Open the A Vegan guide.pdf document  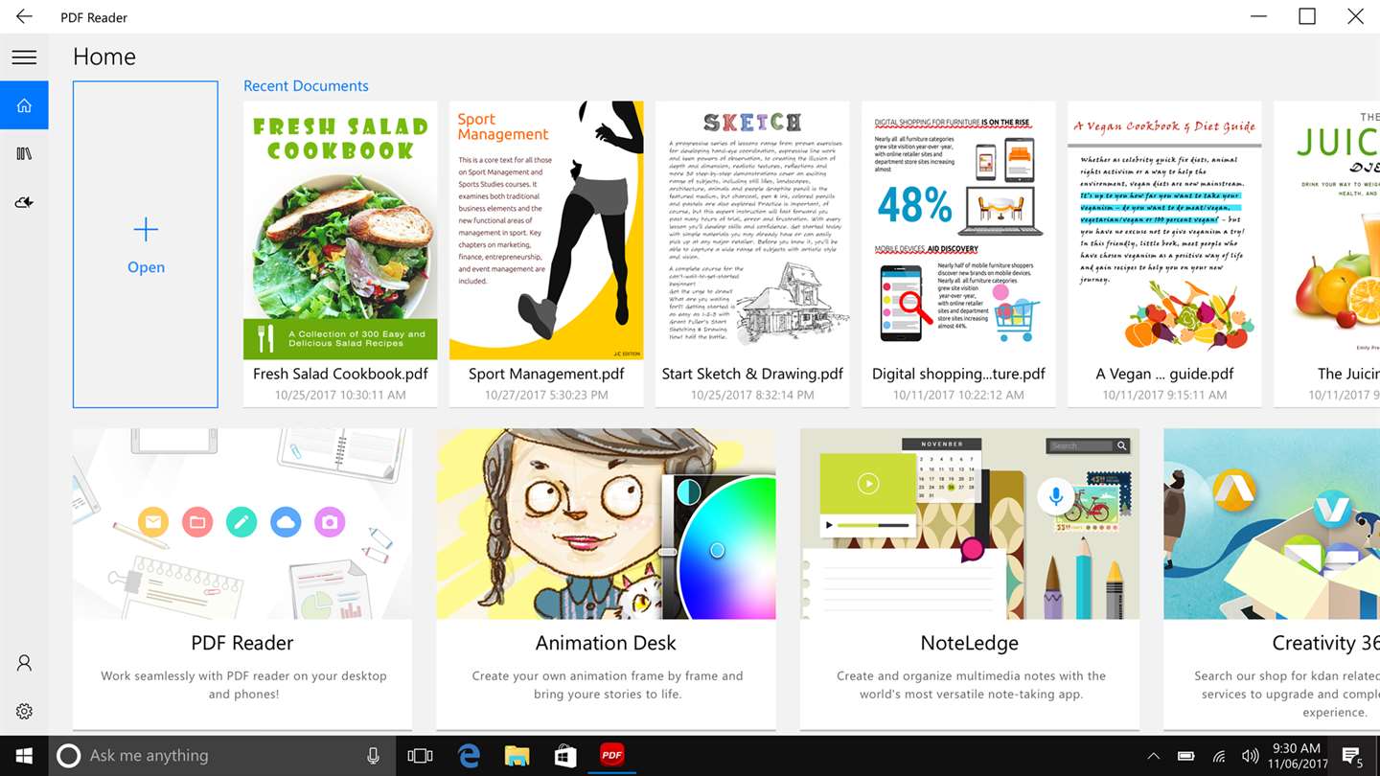point(1164,254)
